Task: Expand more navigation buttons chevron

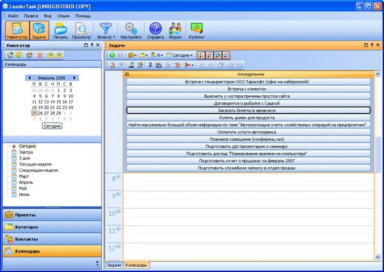Action: click(97, 263)
